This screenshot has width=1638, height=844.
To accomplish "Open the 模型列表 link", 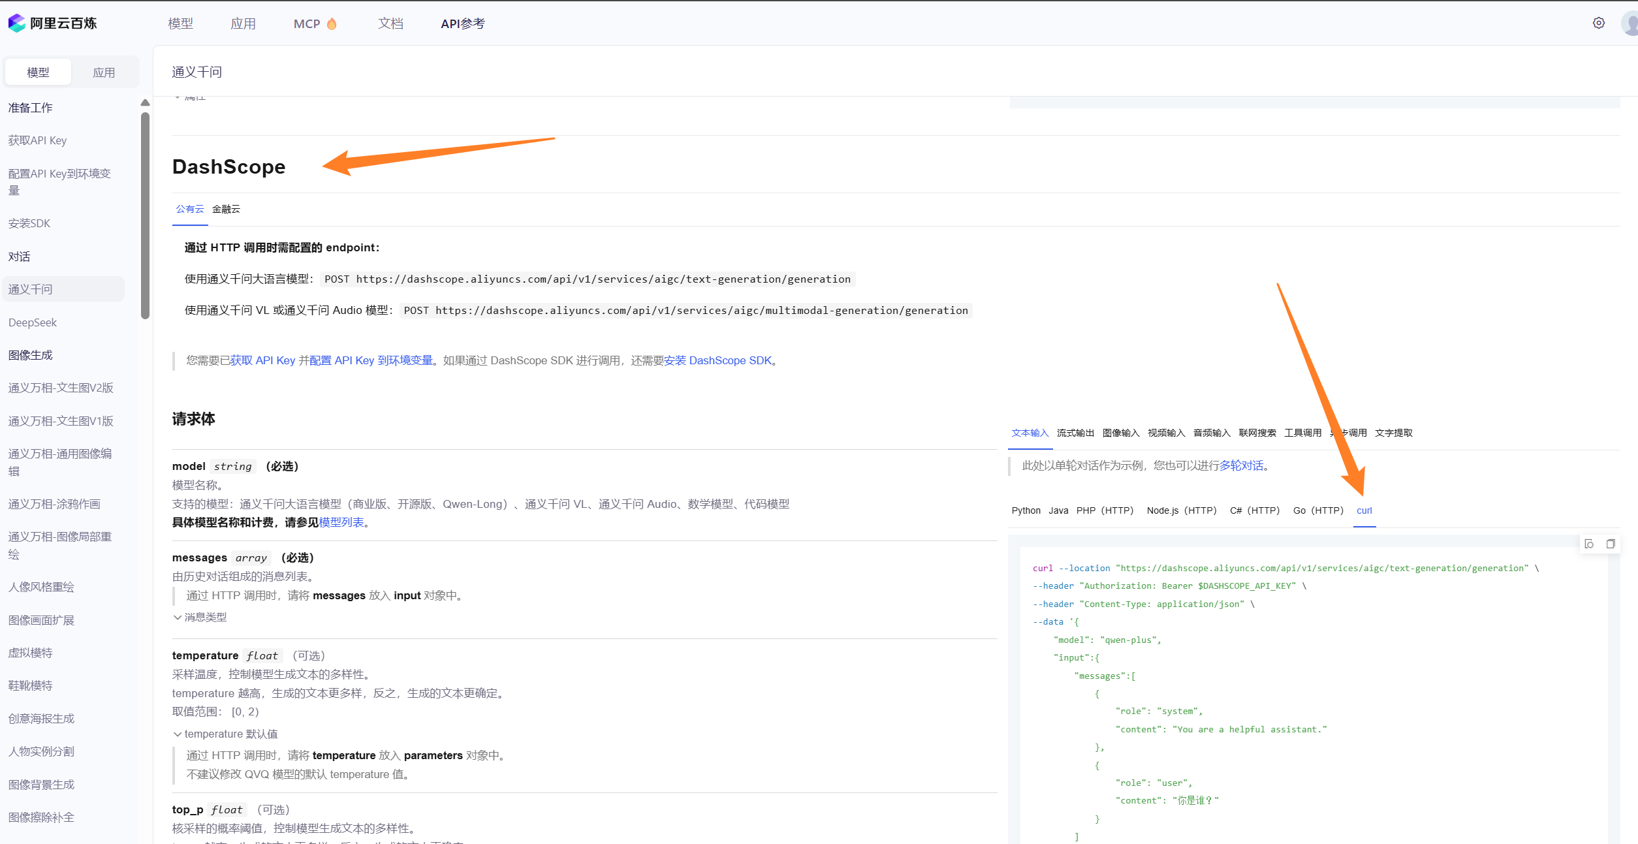I will coord(341,522).
